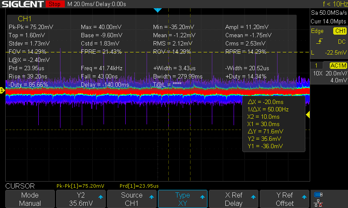Click the Y2 softkey arrow
Screen dimensions: 348x208
point(100,197)
